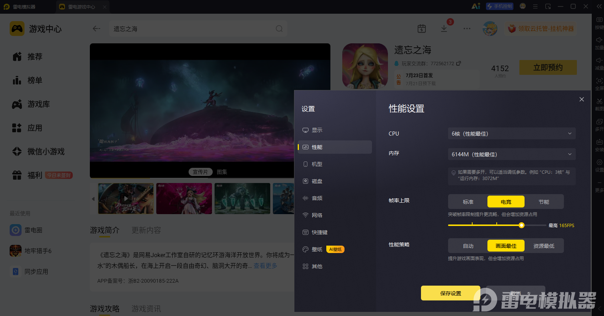The width and height of the screenshot is (604, 316).
Task: Switch to the 雷电模拟器 home tab
Action: pos(20,7)
